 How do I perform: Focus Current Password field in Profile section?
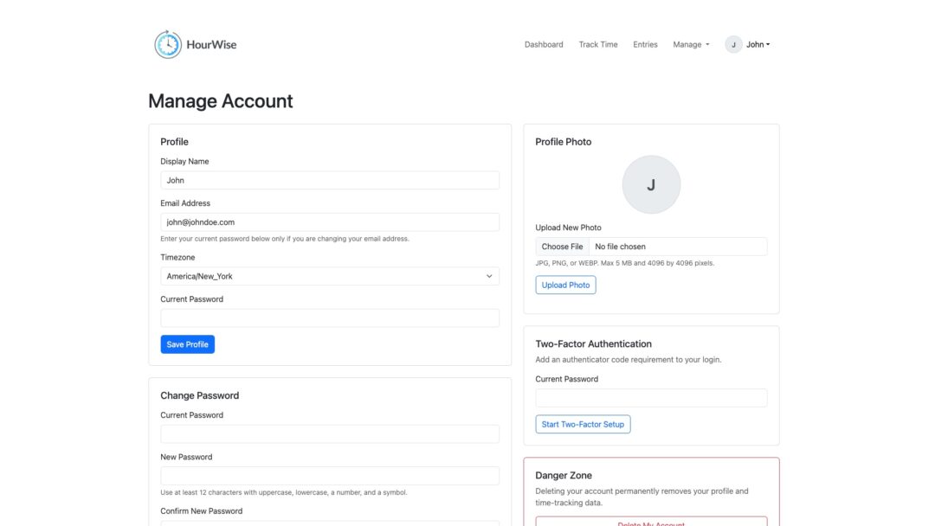330,318
